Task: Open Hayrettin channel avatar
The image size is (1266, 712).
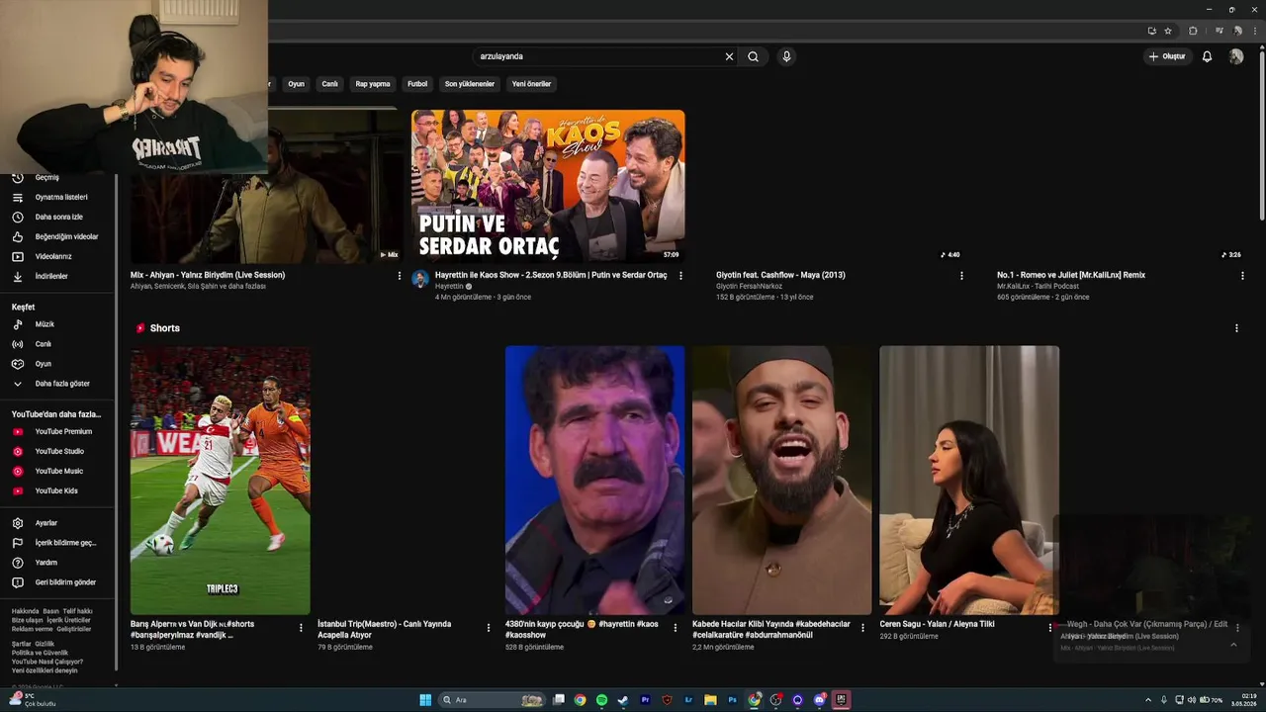Action: pos(420,279)
